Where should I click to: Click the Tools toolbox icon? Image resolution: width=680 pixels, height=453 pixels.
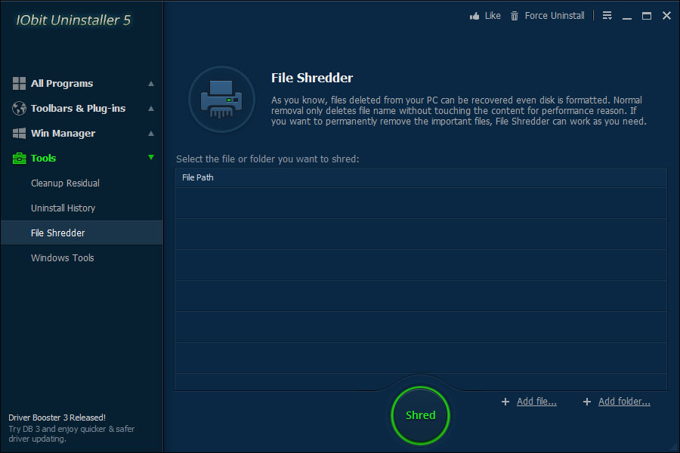click(18, 158)
